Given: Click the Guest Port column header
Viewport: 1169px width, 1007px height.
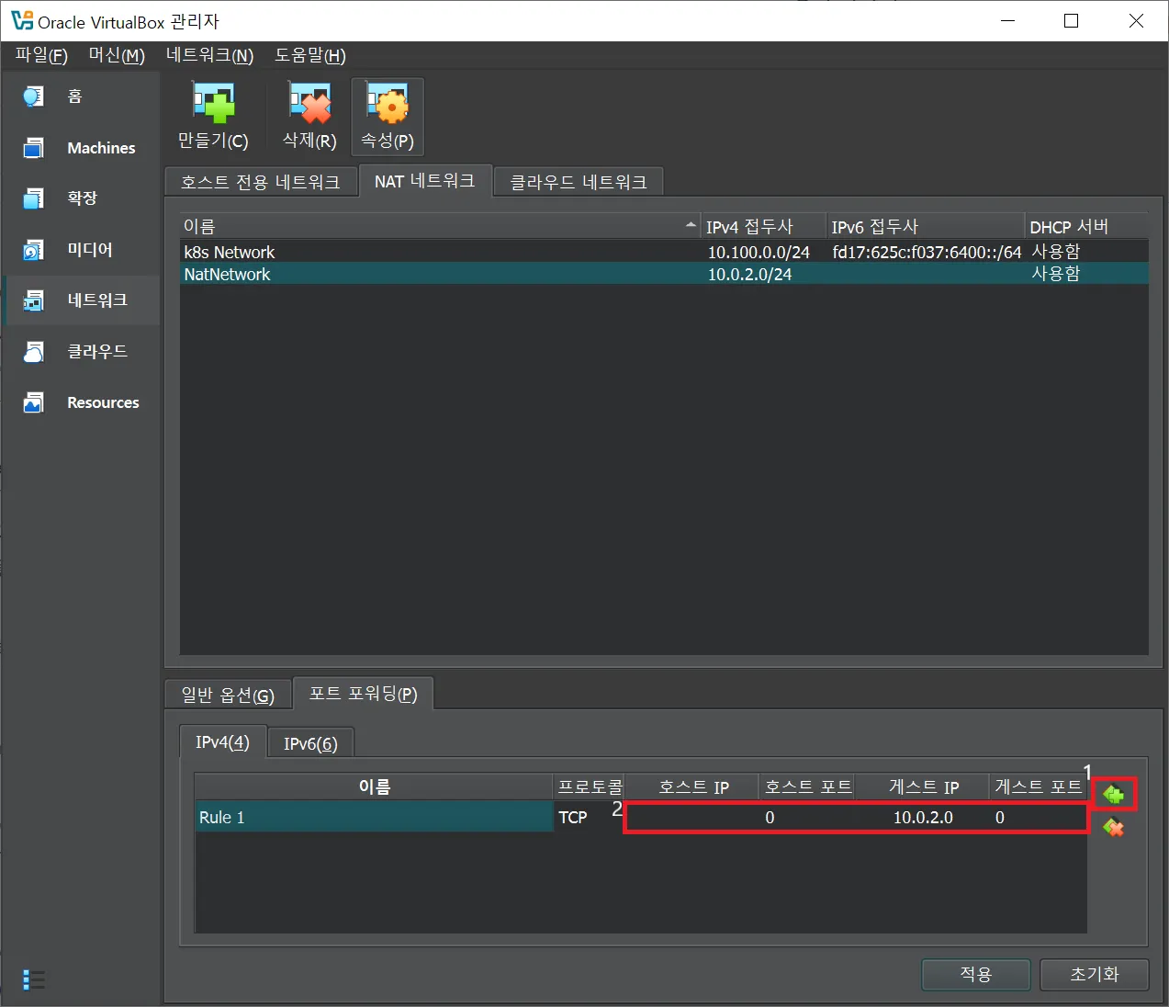Looking at the screenshot, I should click(x=1038, y=786).
